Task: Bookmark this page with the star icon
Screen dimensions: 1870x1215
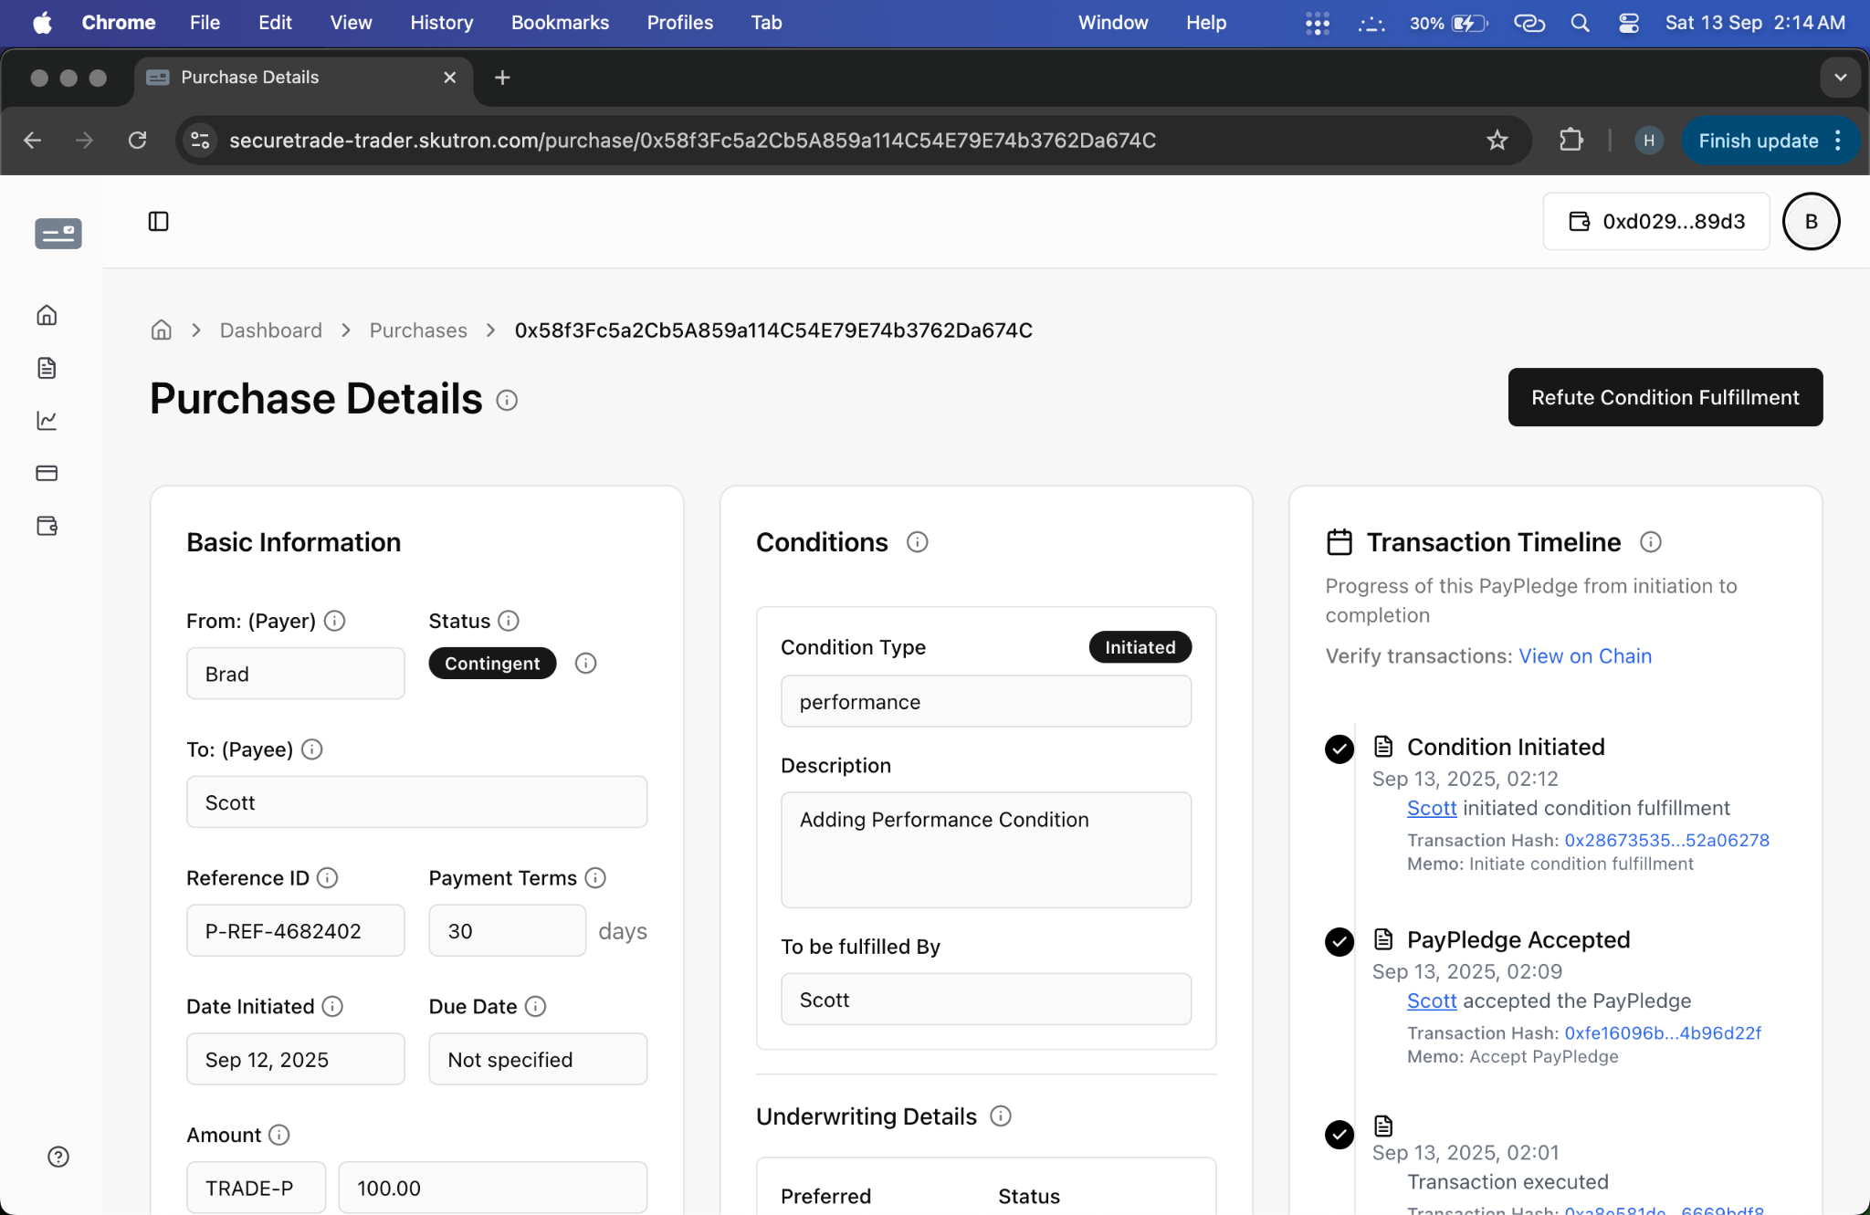Action: [x=1497, y=141]
